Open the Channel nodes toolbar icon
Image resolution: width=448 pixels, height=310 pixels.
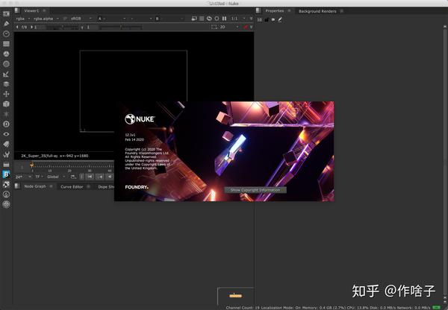point(6,44)
